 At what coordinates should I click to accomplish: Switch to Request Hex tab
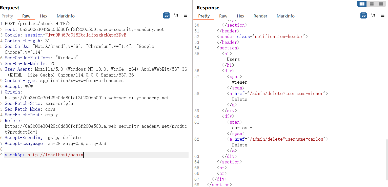(x=44, y=16)
